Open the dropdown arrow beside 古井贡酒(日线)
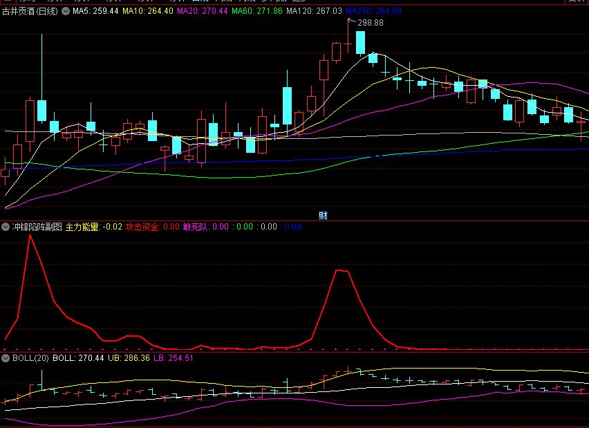 (66, 11)
